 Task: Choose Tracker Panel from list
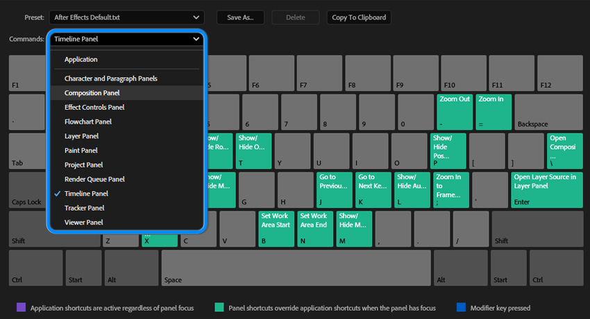click(126, 208)
